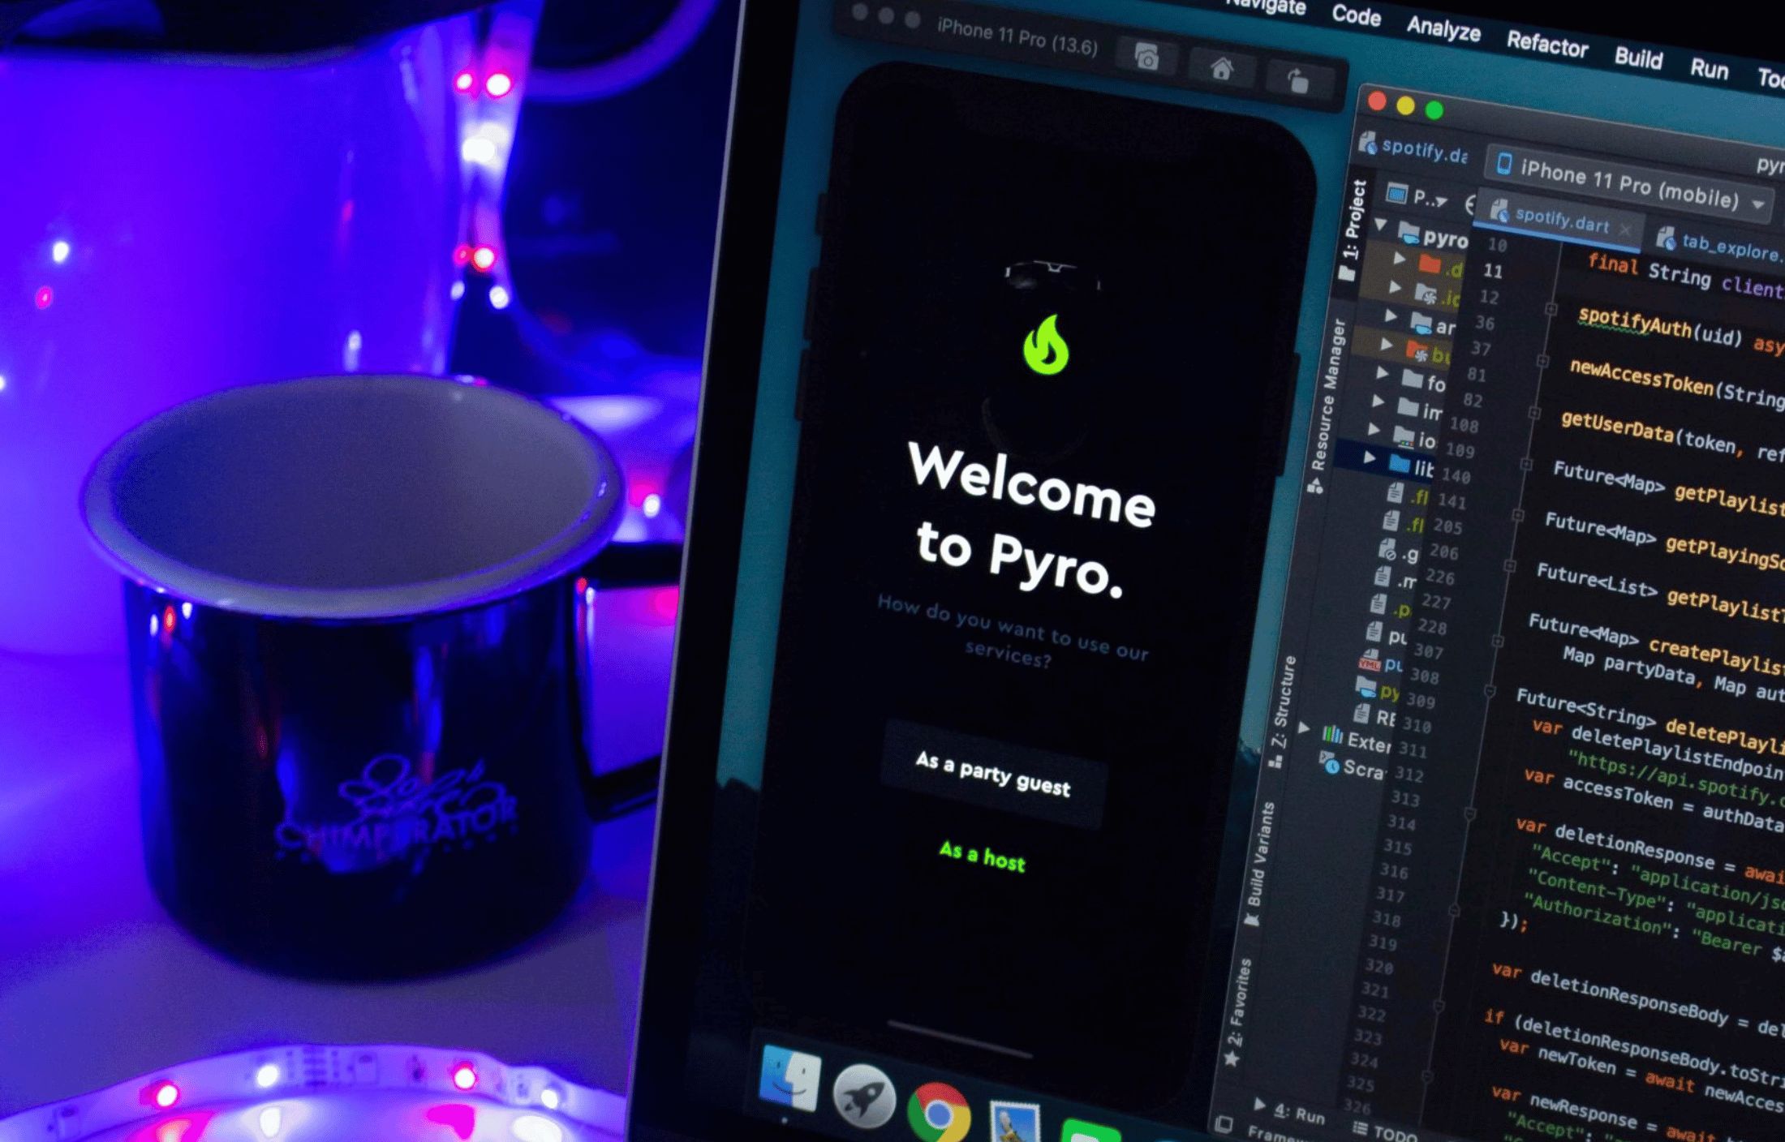Expand the External Libraries node
Viewport: 1785px width, 1142px height.
click(1303, 728)
